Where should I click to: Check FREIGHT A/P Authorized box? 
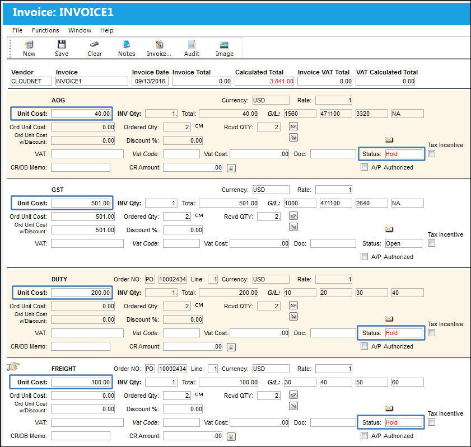(364, 435)
